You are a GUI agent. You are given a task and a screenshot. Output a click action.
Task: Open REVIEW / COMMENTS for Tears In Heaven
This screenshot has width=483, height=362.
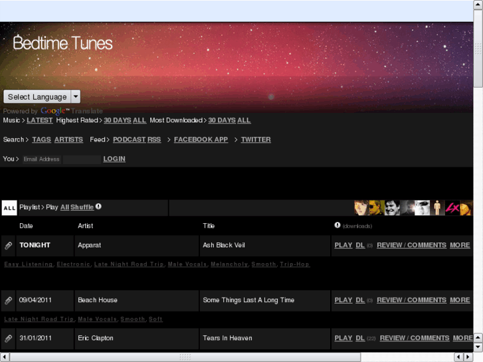(415, 338)
